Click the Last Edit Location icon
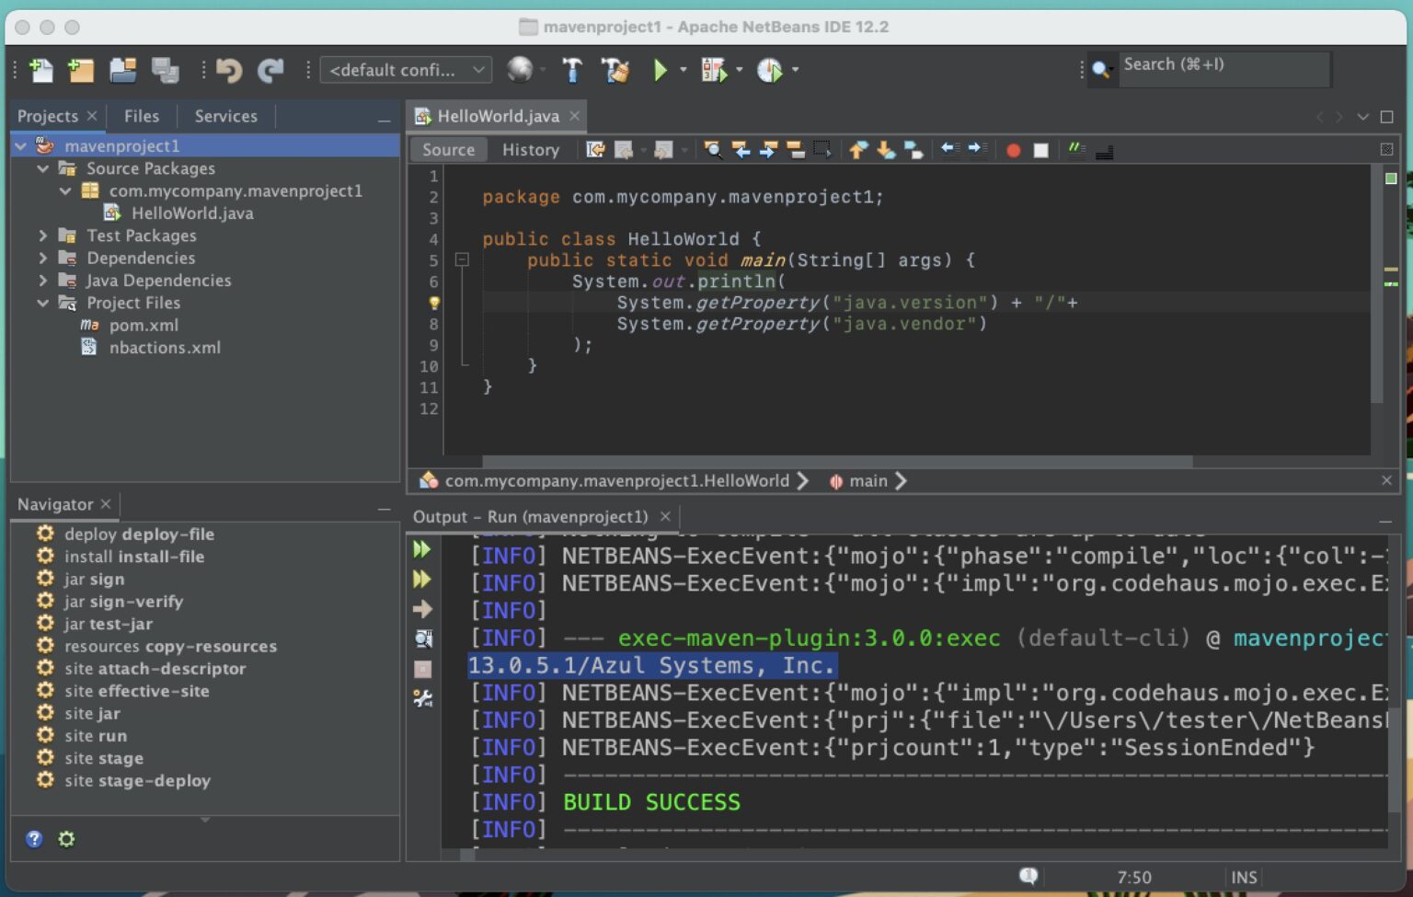Screen dimensions: 1413x897 coord(594,150)
